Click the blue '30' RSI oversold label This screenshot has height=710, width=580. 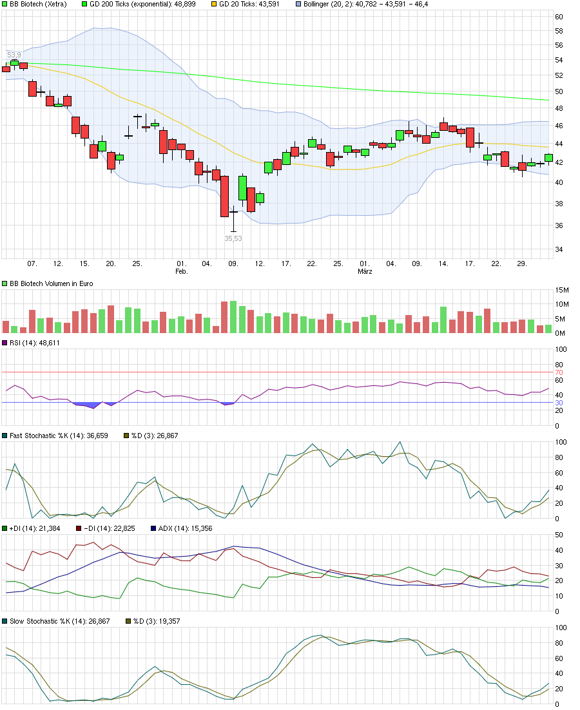[x=559, y=403]
